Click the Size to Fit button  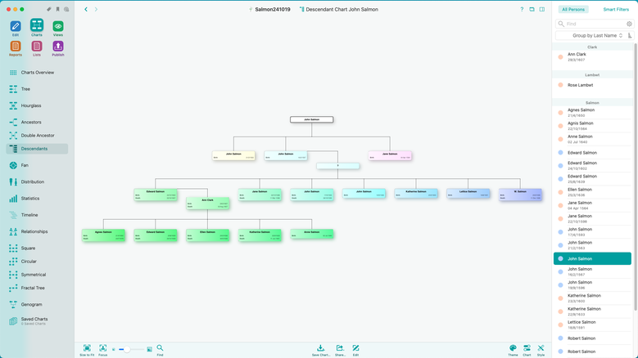click(x=87, y=351)
